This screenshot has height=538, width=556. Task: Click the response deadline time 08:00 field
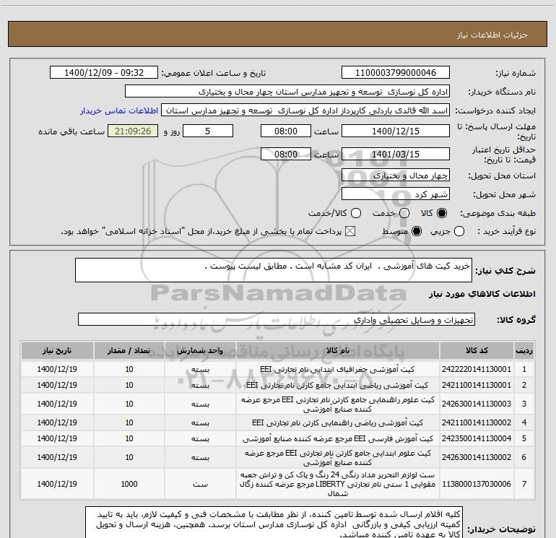coord(286,131)
